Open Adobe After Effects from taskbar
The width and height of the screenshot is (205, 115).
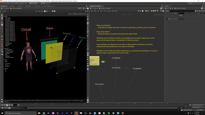[62, 113]
